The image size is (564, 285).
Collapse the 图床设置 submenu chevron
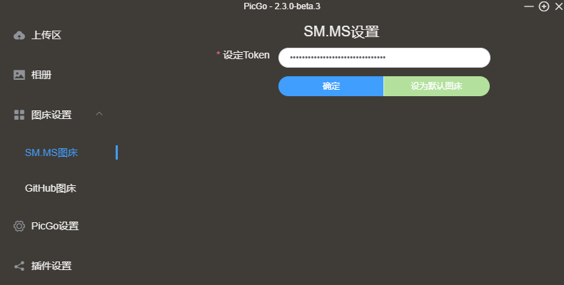pyautogui.click(x=99, y=114)
